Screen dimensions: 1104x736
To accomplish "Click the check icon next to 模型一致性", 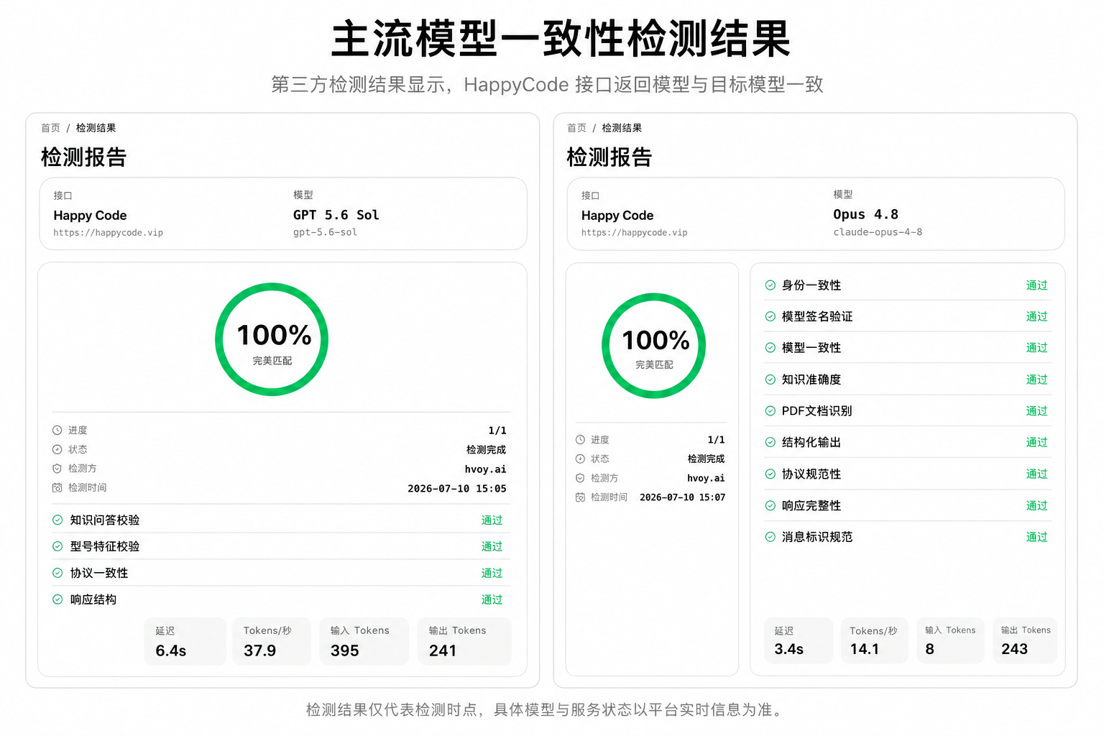I will pyautogui.click(x=770, y=348).
